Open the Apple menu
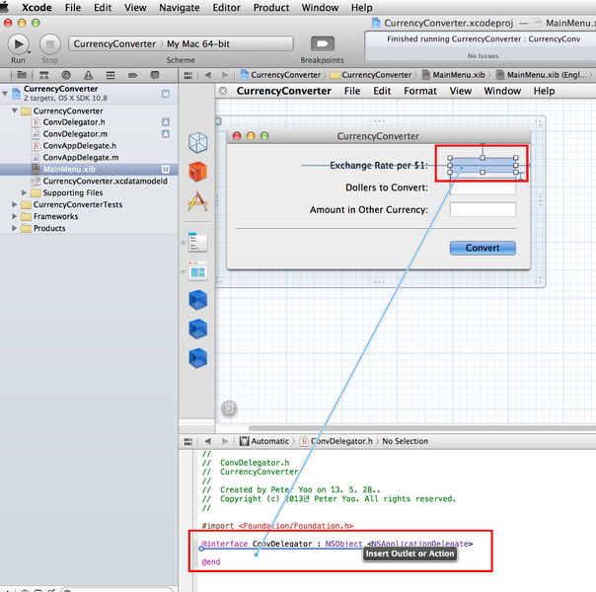The image size is (596, 592). pyautogui.click(x=11, y=8)
